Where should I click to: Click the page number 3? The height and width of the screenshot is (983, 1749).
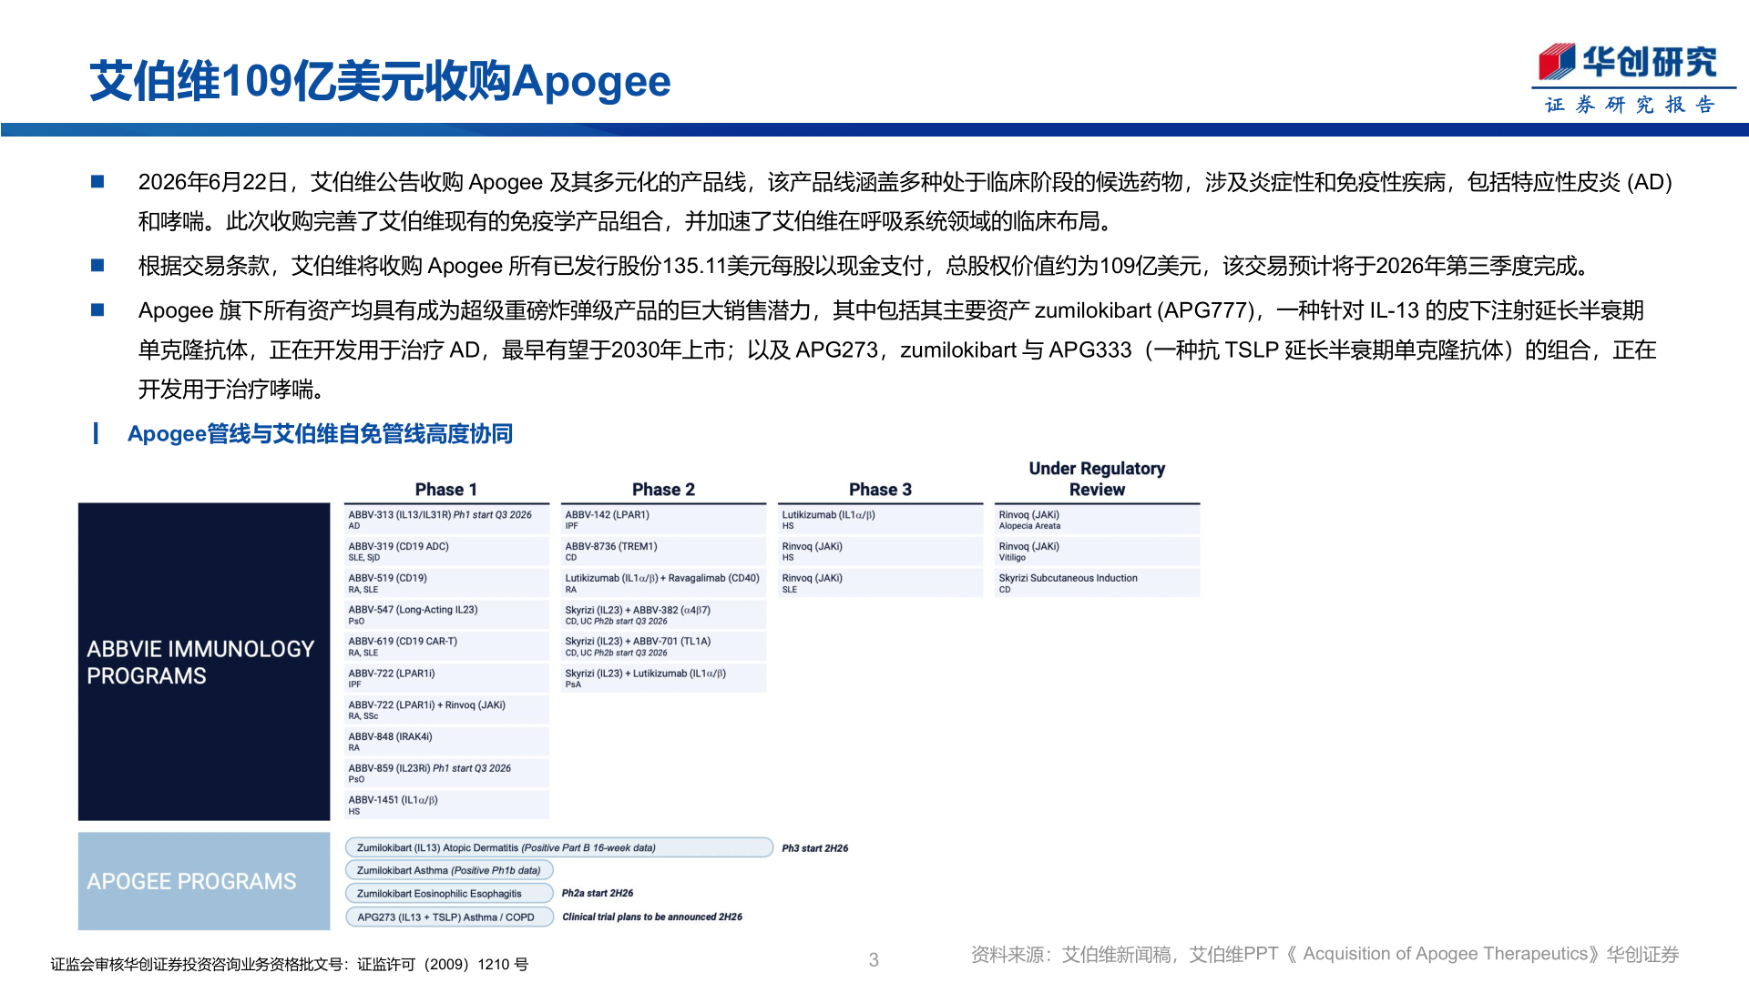[x=874, y=959]
